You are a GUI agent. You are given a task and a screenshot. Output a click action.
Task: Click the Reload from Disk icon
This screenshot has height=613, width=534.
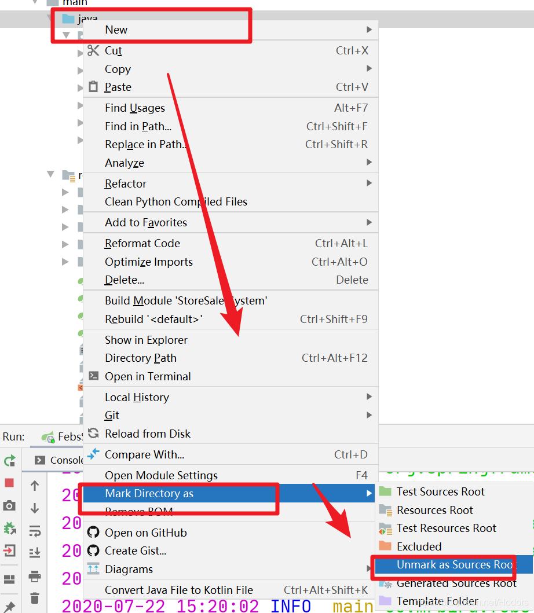pyautogui.click(x=93, y=433)
